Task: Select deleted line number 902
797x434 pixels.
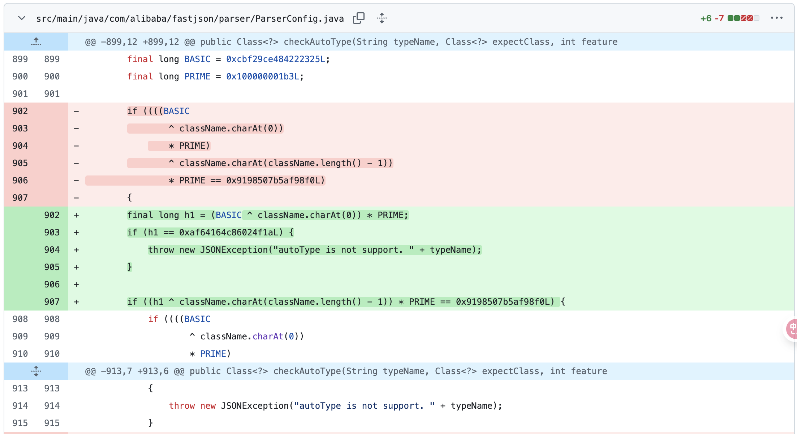Action: tap(20, 111)
